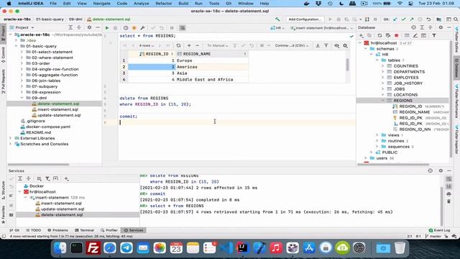460x259 pixels.
Task: Expand the 01-select-statement folder
Action: pos(22,52)
